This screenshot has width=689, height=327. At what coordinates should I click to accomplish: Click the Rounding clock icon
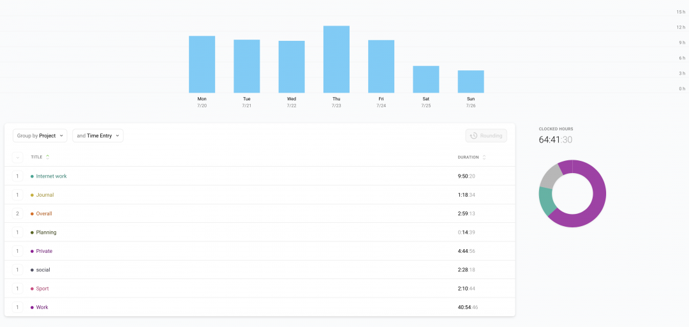point(473,135)
